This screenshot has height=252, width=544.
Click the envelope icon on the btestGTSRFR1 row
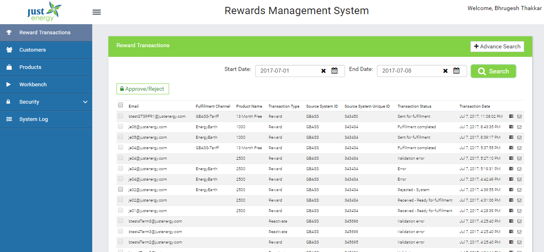(519, 116)
